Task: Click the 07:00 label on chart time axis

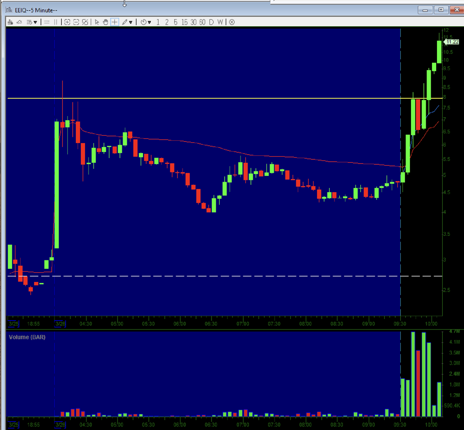Action: point(243,324)
